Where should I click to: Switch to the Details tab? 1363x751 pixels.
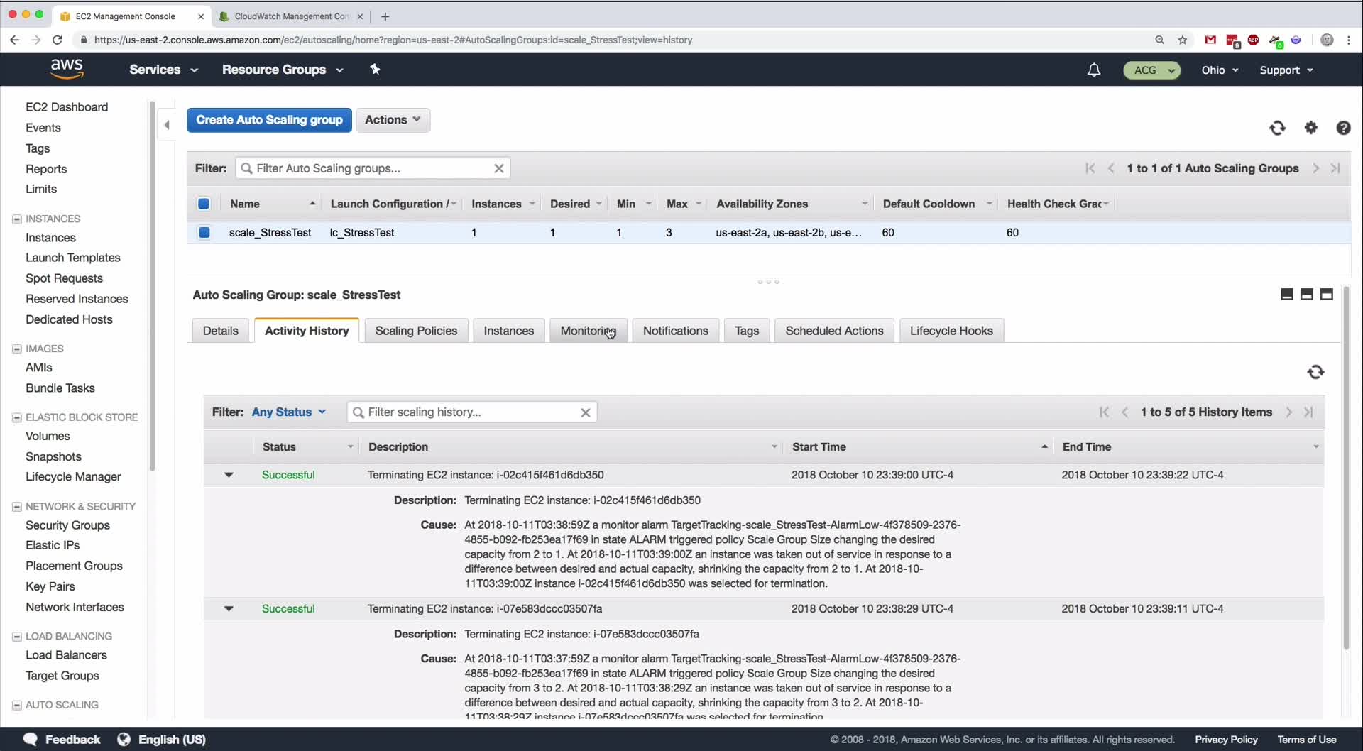tap(221, 331)
